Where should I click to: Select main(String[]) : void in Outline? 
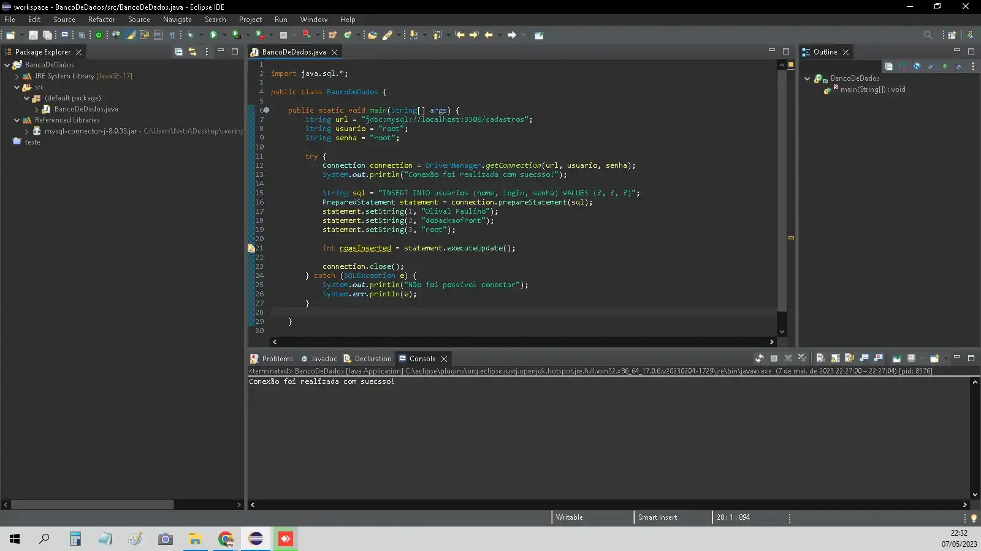[x=872, y=89]
